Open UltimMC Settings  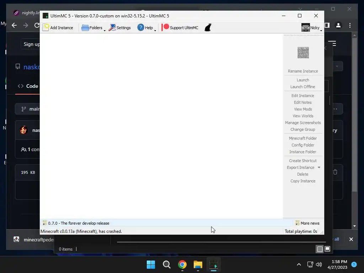coord(120,28)
